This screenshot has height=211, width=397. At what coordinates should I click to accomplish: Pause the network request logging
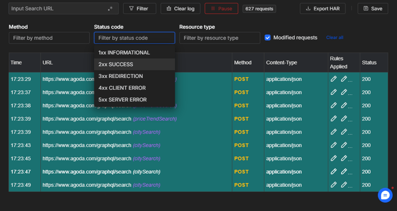[221, 8]
